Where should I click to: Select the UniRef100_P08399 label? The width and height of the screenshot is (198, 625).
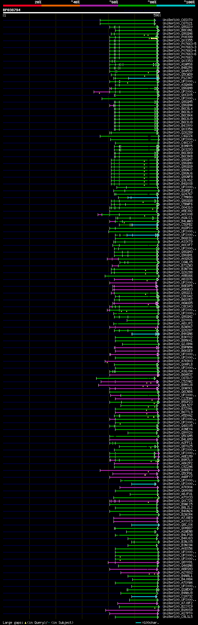point(178,37)
